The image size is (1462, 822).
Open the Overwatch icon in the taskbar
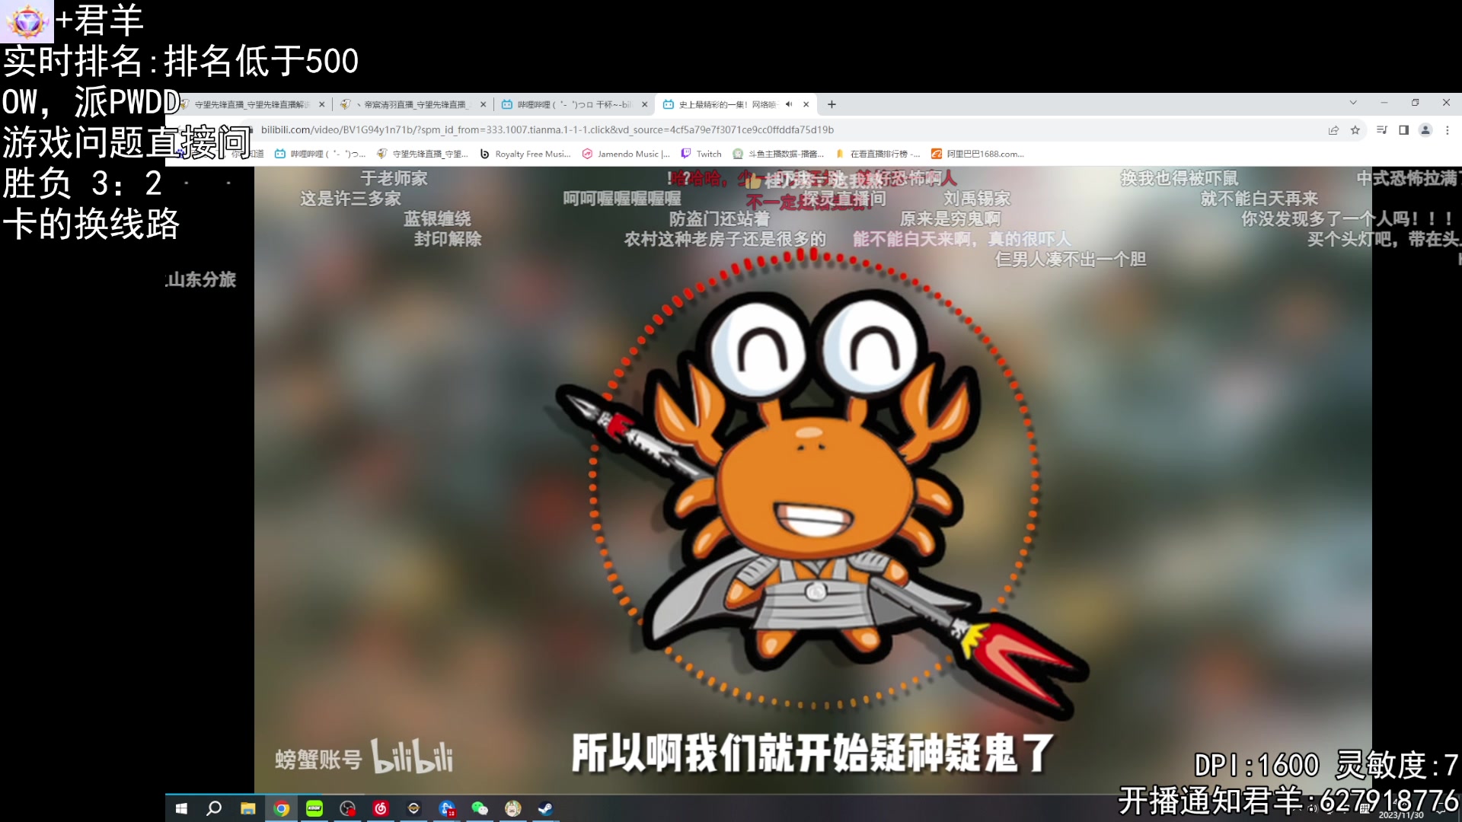[413, 808]
